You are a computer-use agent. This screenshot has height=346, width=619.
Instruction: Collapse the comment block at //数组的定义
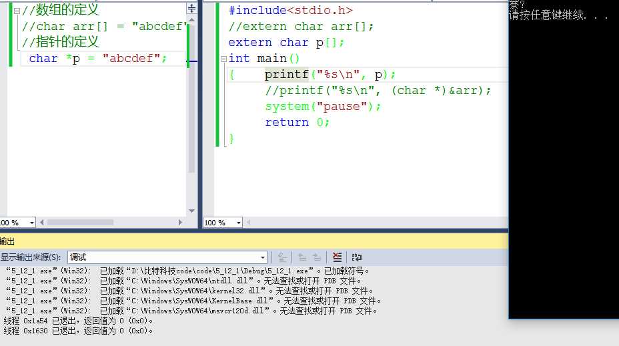click(x=17, y=11)
